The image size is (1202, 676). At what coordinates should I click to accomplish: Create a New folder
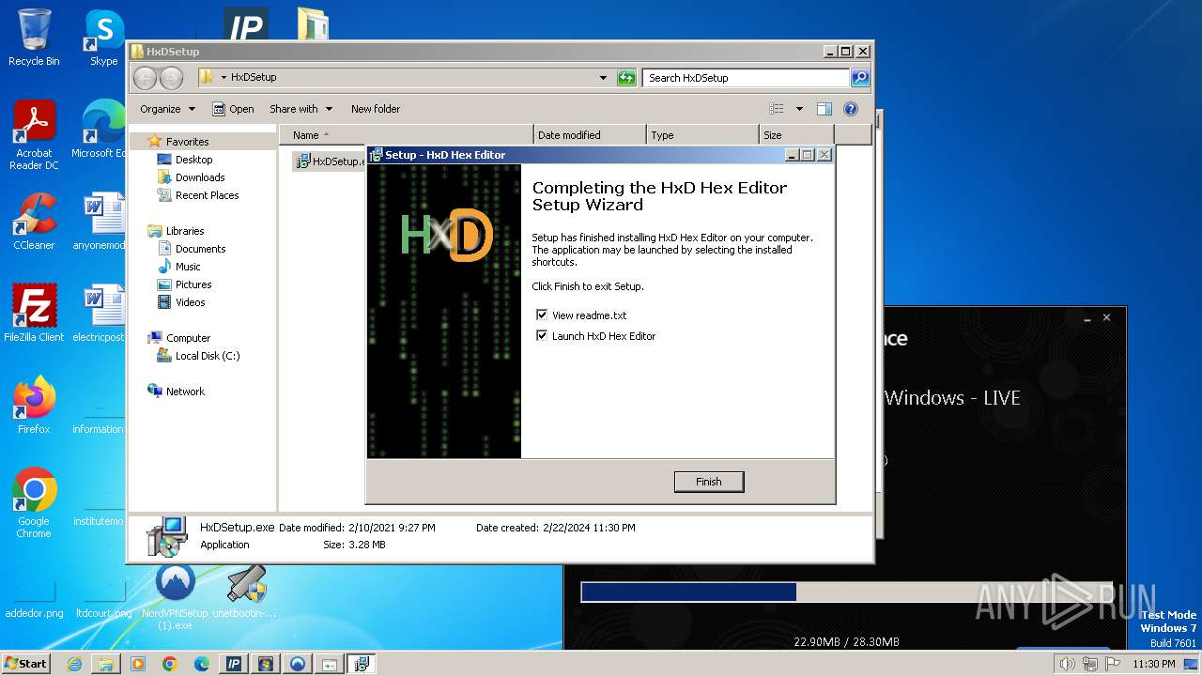click(376, 109)
